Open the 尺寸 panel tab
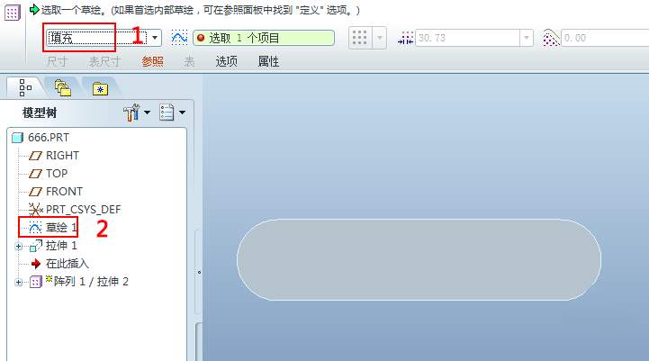Image resolution: width=649 pixels, height=361 pixels. click(57, 62)
